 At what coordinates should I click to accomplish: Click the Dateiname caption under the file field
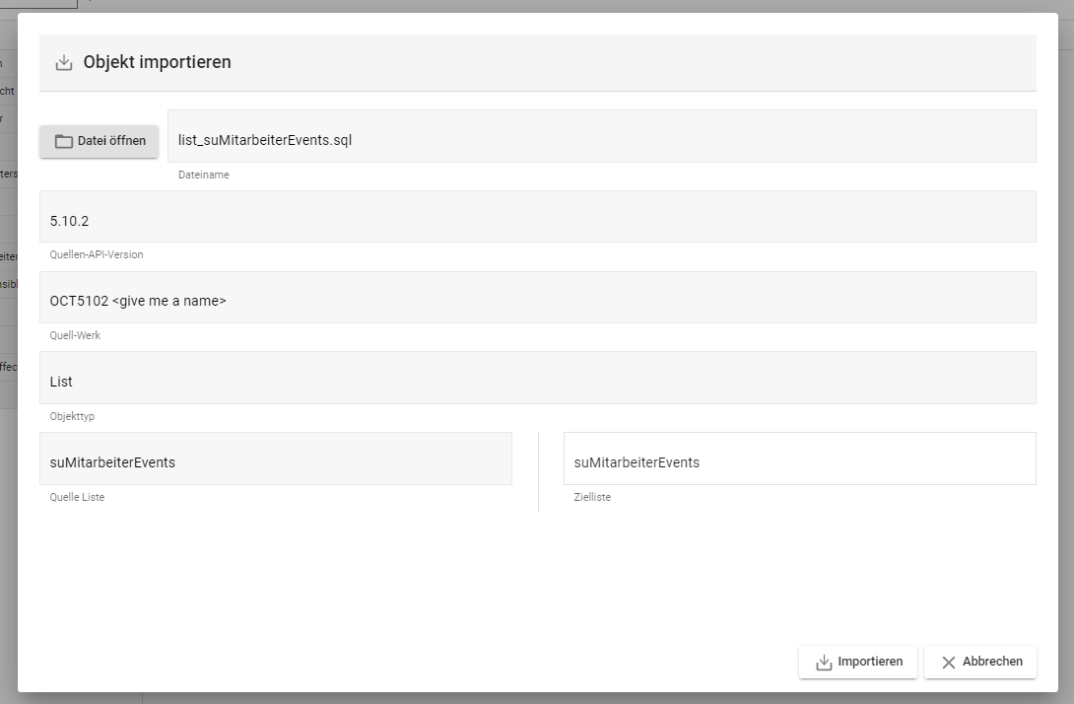(203, 175)
